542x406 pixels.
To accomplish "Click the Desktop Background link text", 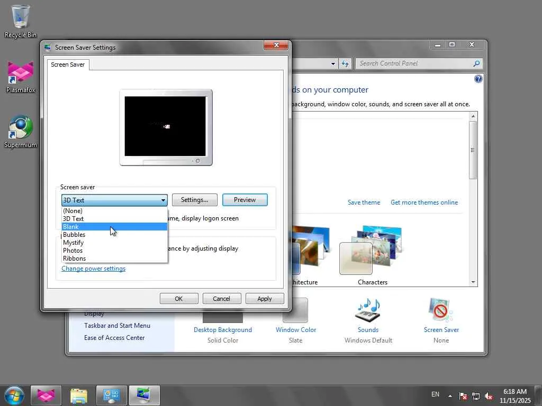I will 223,330.
